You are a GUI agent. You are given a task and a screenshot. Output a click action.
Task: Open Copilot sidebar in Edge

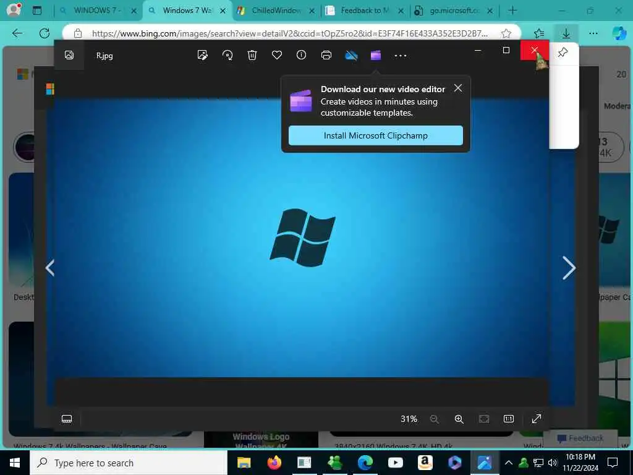click(x=619, y=33)
